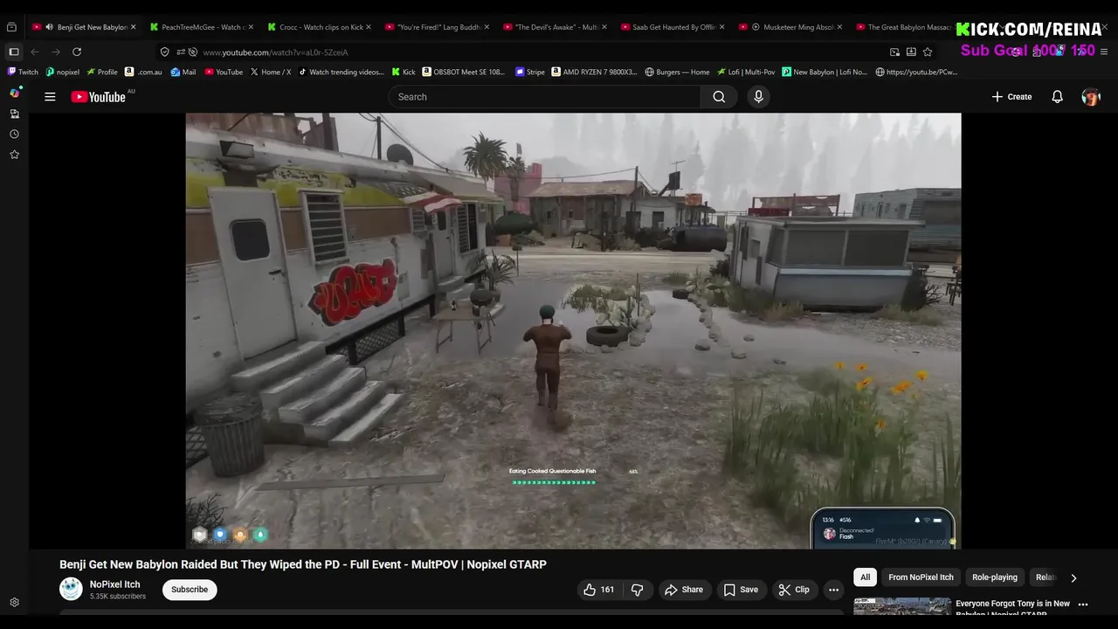The height and width of the screenshot is (629, 1118).
Task: Open the Home / X bookmark
Action: pyautogui.click(x=271, y=72)
